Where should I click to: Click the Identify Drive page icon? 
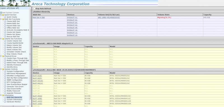pos(5,67)
